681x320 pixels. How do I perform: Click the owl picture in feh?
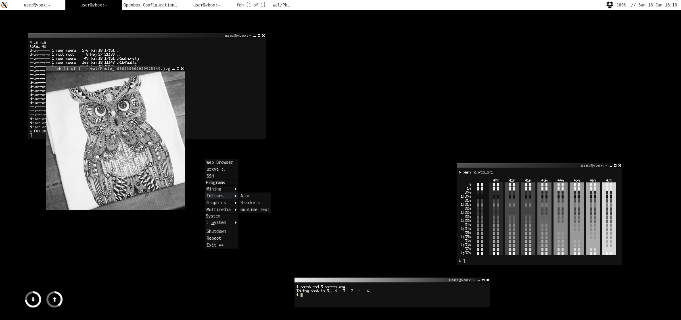tap(115, 141)
